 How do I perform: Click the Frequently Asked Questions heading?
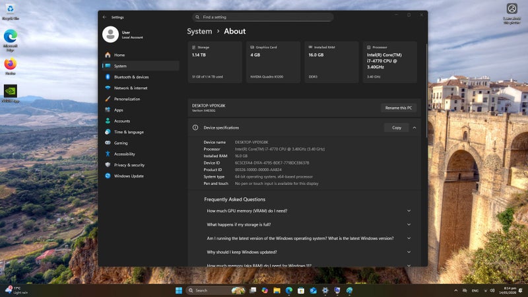[235, 199]
